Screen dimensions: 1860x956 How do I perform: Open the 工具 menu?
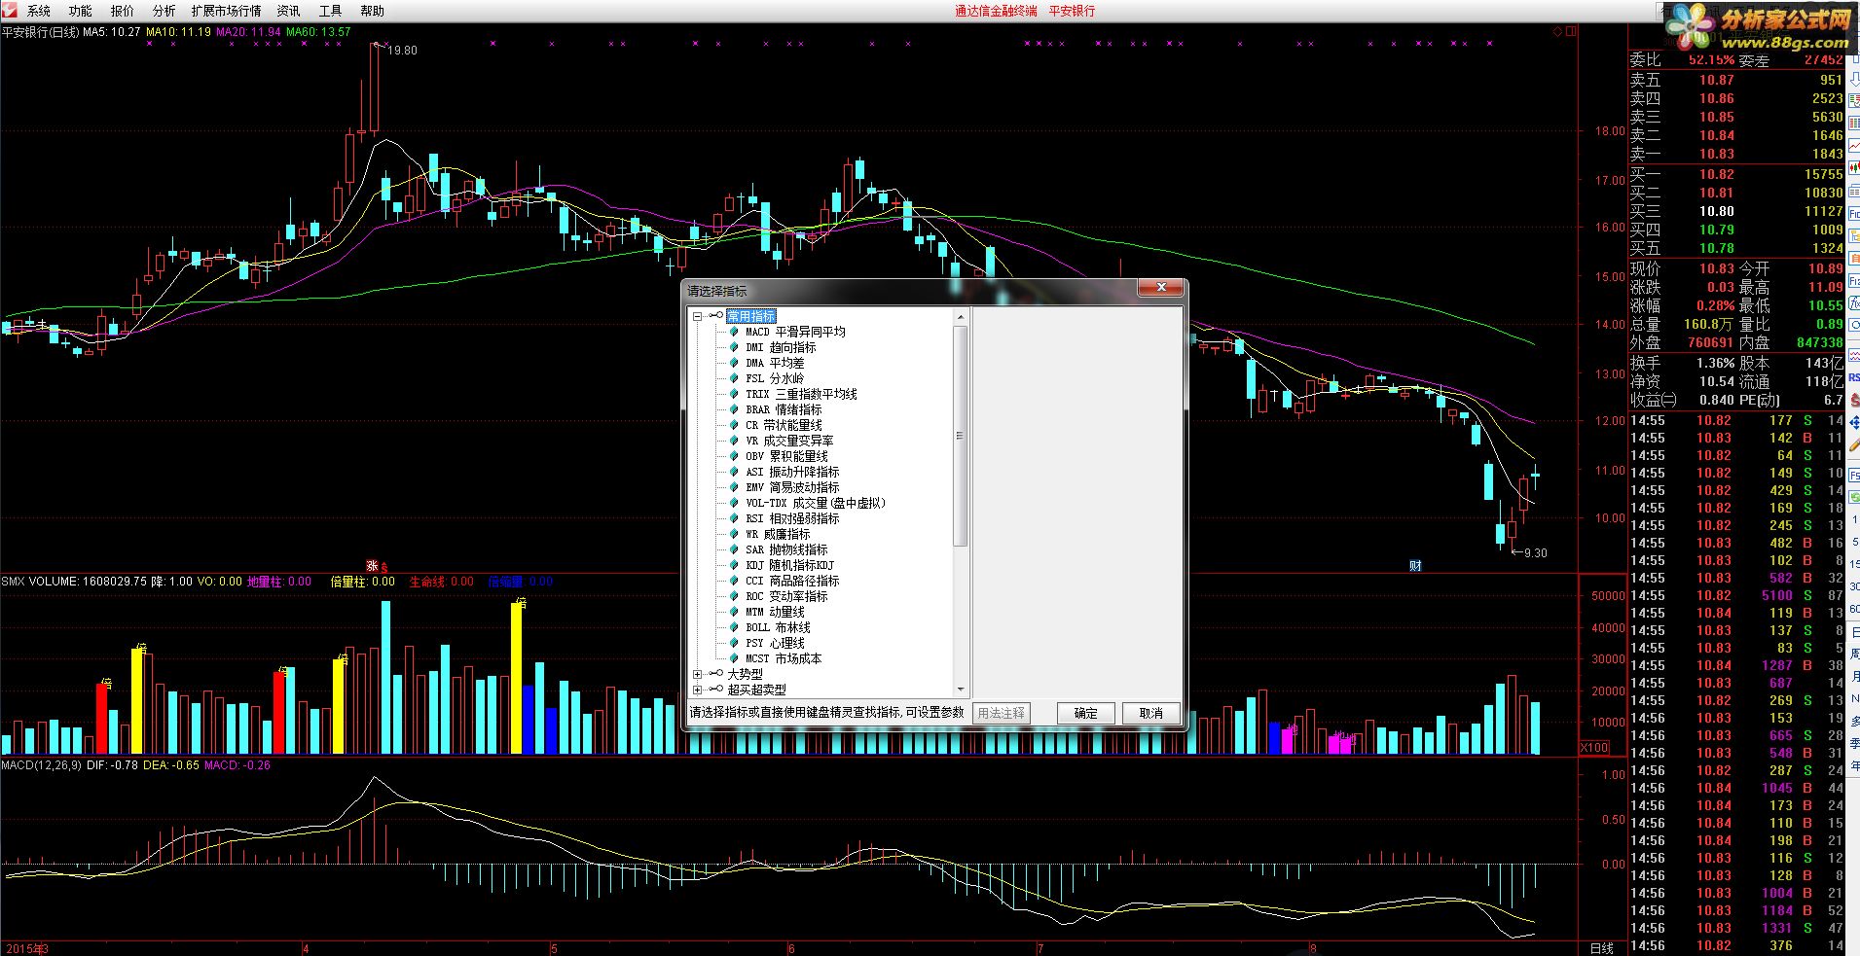(x=331, y=11)
